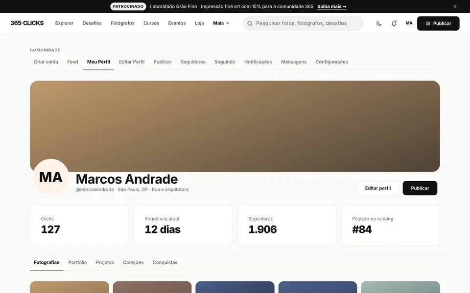Open the Posição no ranking #84 card
This screenshot has height=293, width=470.
coord(391,225)
